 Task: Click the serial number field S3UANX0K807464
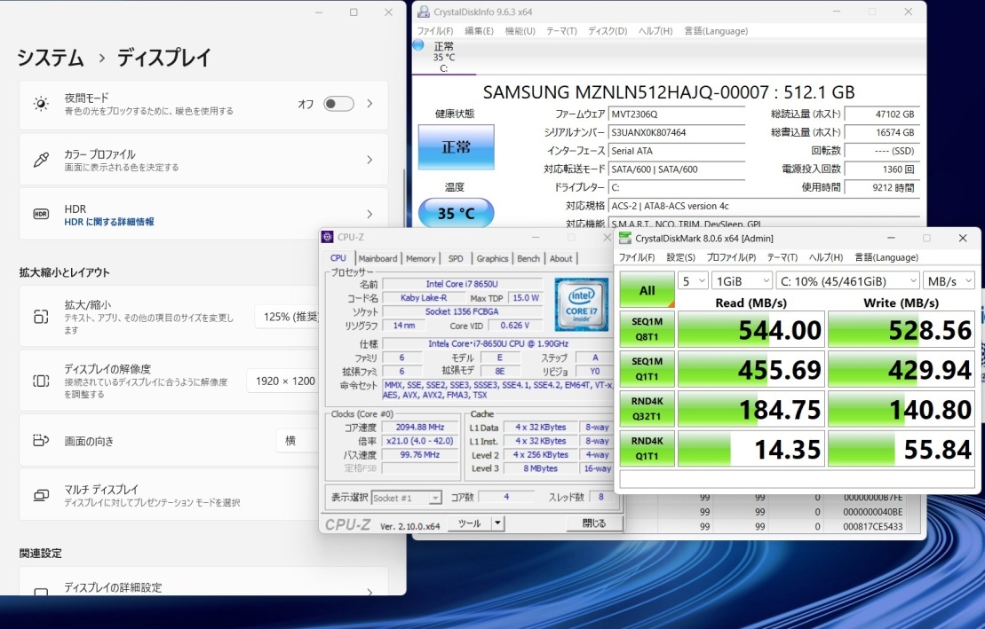click(x=677, y=132)
